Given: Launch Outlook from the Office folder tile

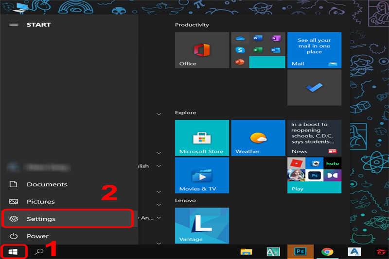Looking at the screenshot, I should (276, 50).
